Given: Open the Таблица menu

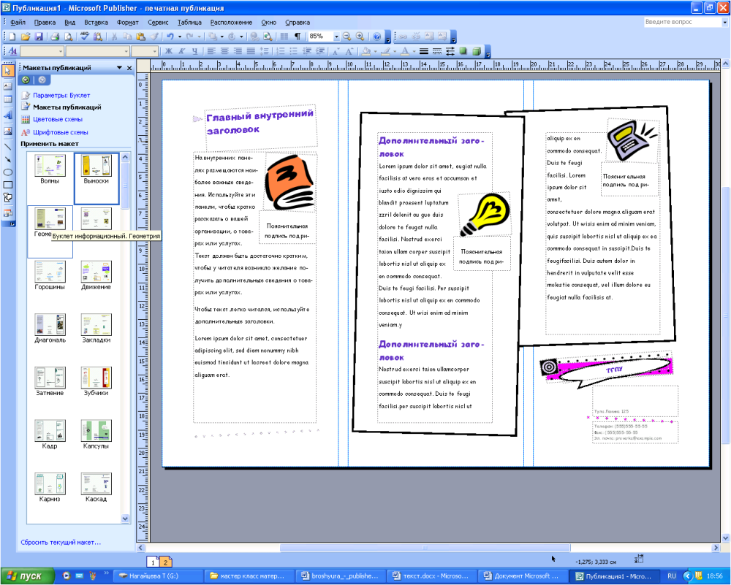Looking at the screenshot, I should (189, 23).
